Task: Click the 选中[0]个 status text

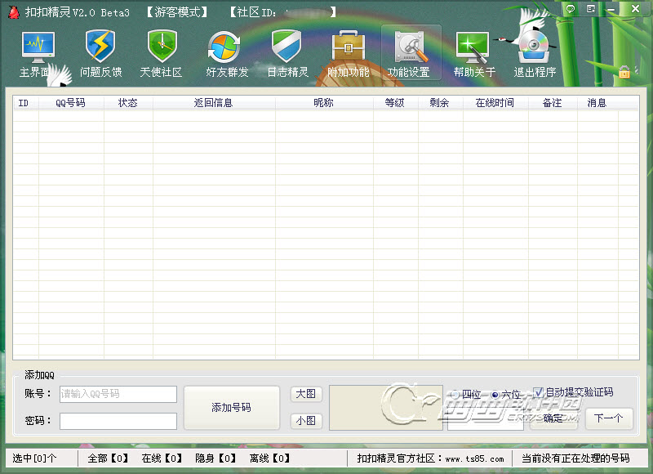Action: pos(34,458)
